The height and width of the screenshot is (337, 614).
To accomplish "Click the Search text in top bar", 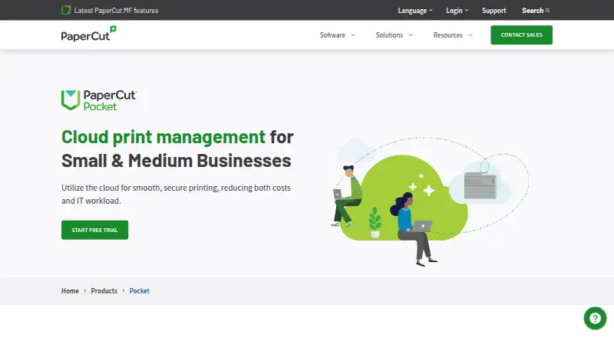I will pyautogui.click(x=533, y=11).
